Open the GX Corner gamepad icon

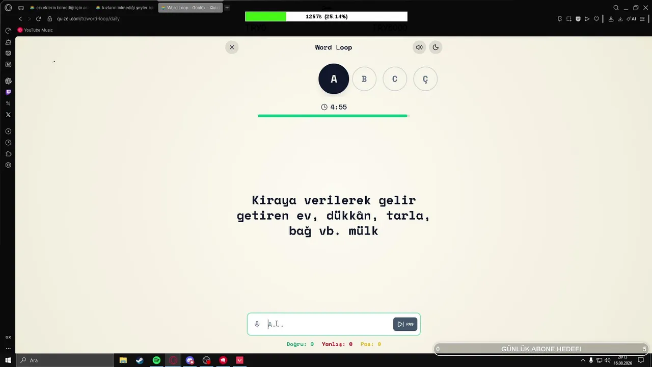click(x=21, y=8)
